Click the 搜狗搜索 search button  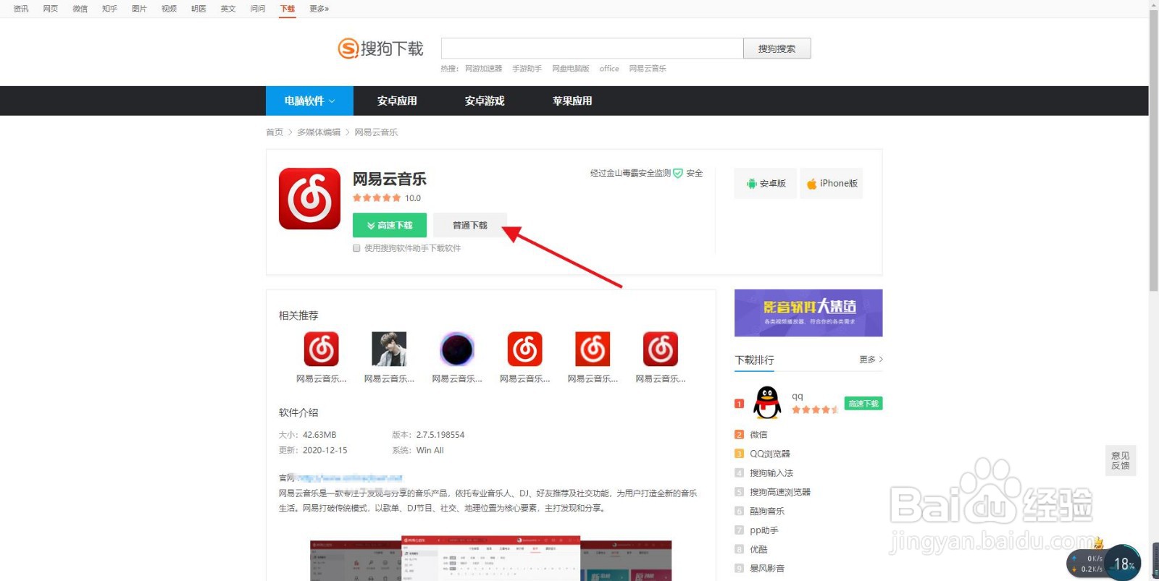tap(777, 48)
